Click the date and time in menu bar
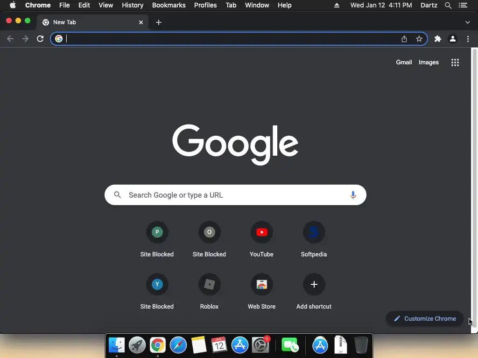This screenshot has height=358, width=478. coord(381,5)
